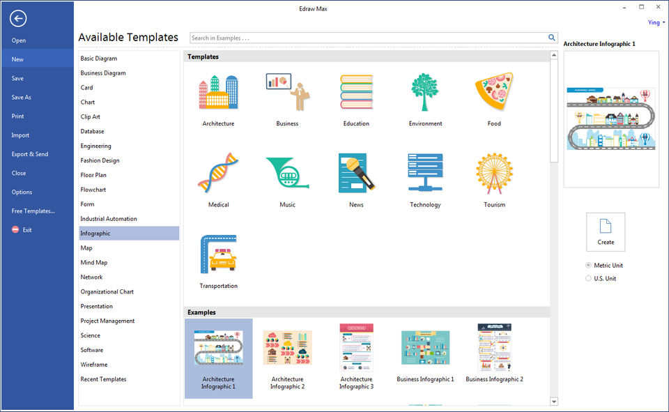Open the Architecture template category

pos(218,92)
